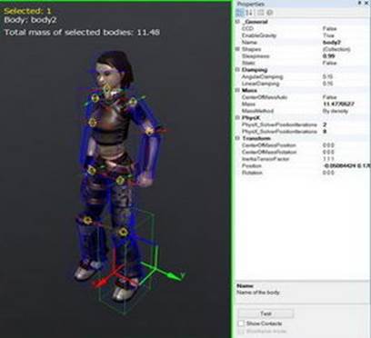This screenshot has width=371, height=338.
Task: Click the fourth round icon in Properties toolbar
Action: click(269, 13)
